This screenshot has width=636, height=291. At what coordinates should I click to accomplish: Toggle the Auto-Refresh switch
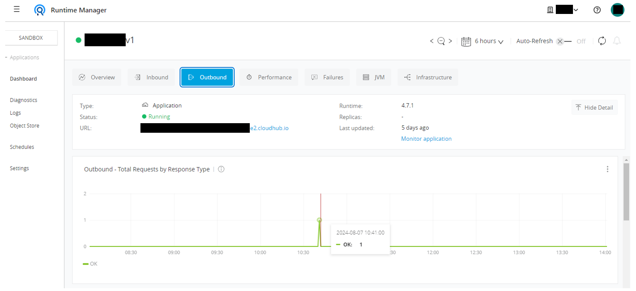click(564, 41)
